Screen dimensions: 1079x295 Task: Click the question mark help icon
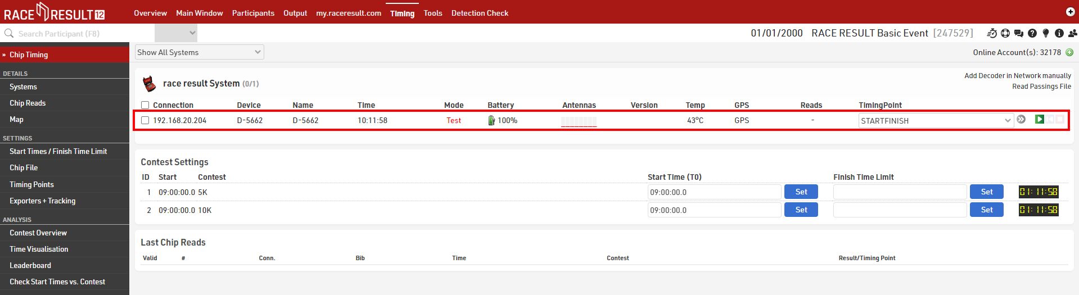1032,33
